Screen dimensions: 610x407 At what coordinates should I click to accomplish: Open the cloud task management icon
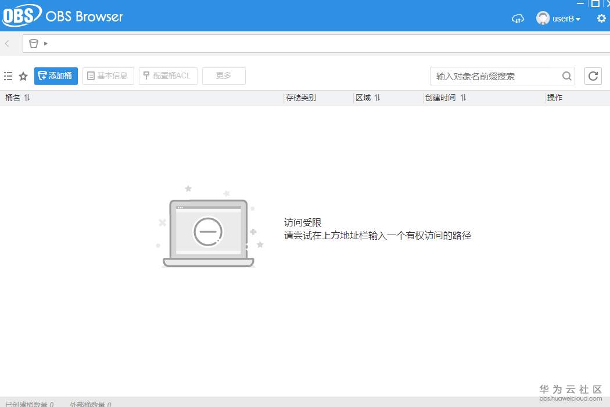[x=518, y=18]
